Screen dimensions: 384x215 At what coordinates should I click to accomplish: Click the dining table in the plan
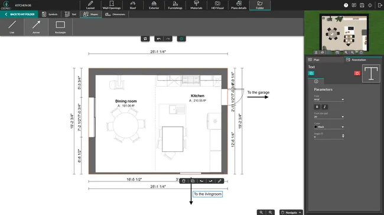click(126, 125)
